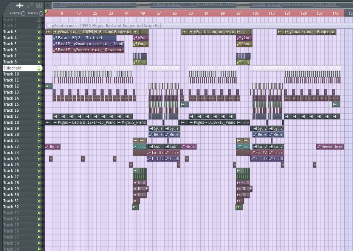Select the audio clips focus icon
The width and height of the screenshot is (353, 251).
[20, 5]
